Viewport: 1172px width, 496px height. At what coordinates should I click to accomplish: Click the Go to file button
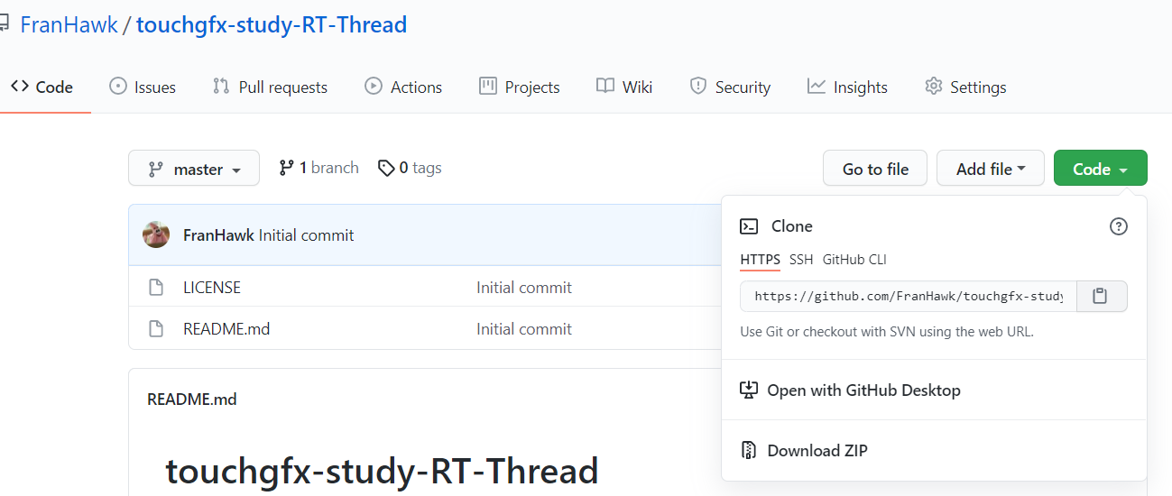[875, 168]
